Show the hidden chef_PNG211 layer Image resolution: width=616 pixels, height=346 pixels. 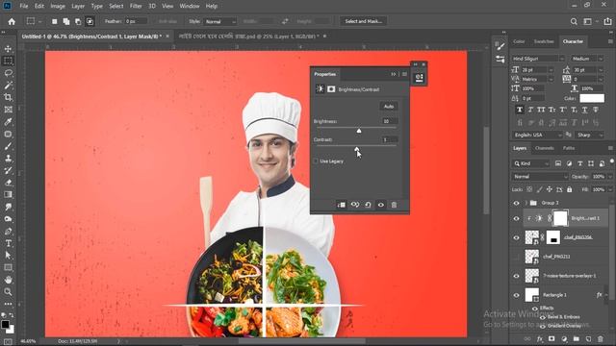[x=516, y=257]
